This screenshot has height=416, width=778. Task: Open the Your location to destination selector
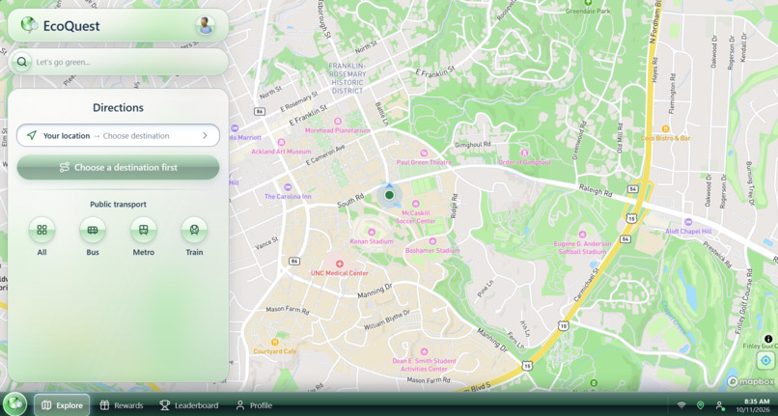point(118,135)
